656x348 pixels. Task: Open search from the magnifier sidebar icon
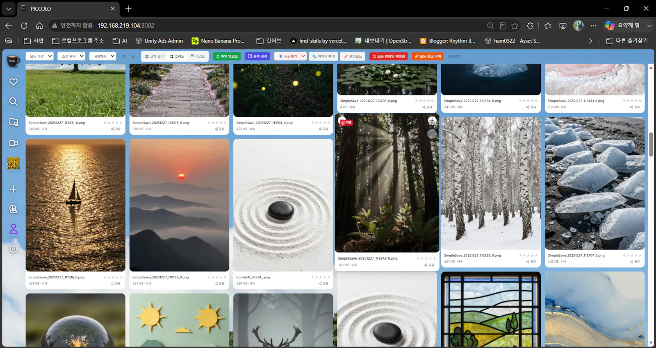(x=14, y=101)
